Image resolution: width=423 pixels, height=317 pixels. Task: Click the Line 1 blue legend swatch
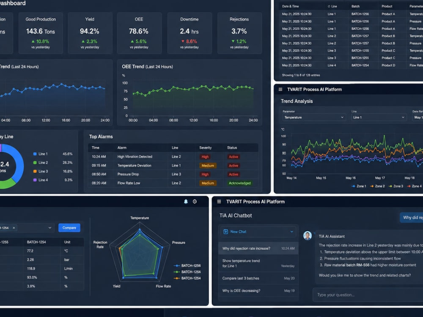(x=35, y=154)
